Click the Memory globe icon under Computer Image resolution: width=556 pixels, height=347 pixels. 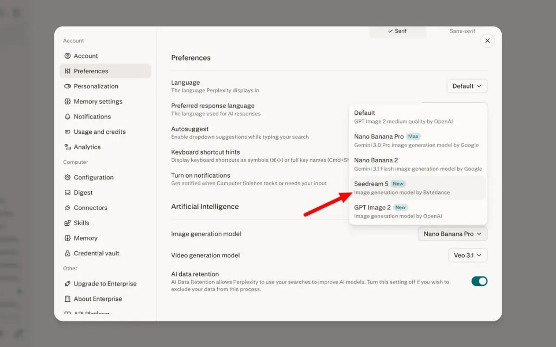[68, 238]
